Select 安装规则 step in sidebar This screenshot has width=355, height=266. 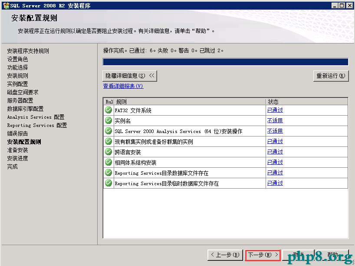pos(18,76)
